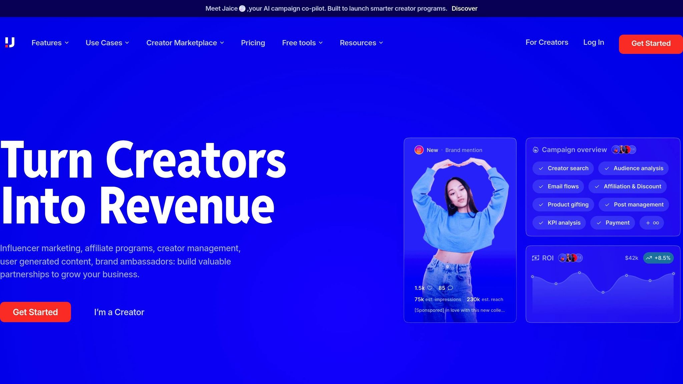Image resolution: width=683 pixels, height=384 pixels.
Task: Click the comment bubble icon
Action: click(450, 288)
